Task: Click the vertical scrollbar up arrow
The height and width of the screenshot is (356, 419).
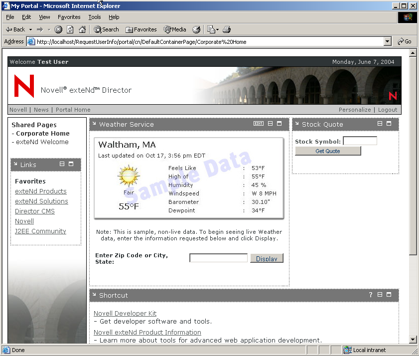Action: click(x=413, y=53)
